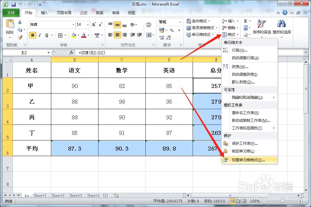Click the Fill down icon
The width and height of the screenshot is (311, 207).
coord(246,28)
